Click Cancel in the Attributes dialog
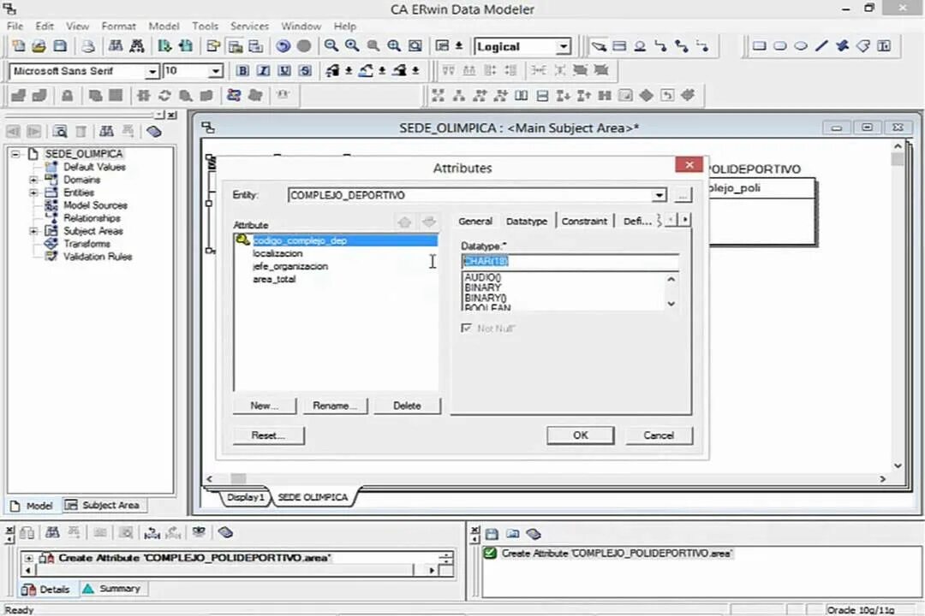925x616 pixels. pos(659,435)
